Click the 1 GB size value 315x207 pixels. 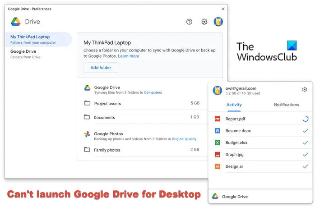click(195, 117)
